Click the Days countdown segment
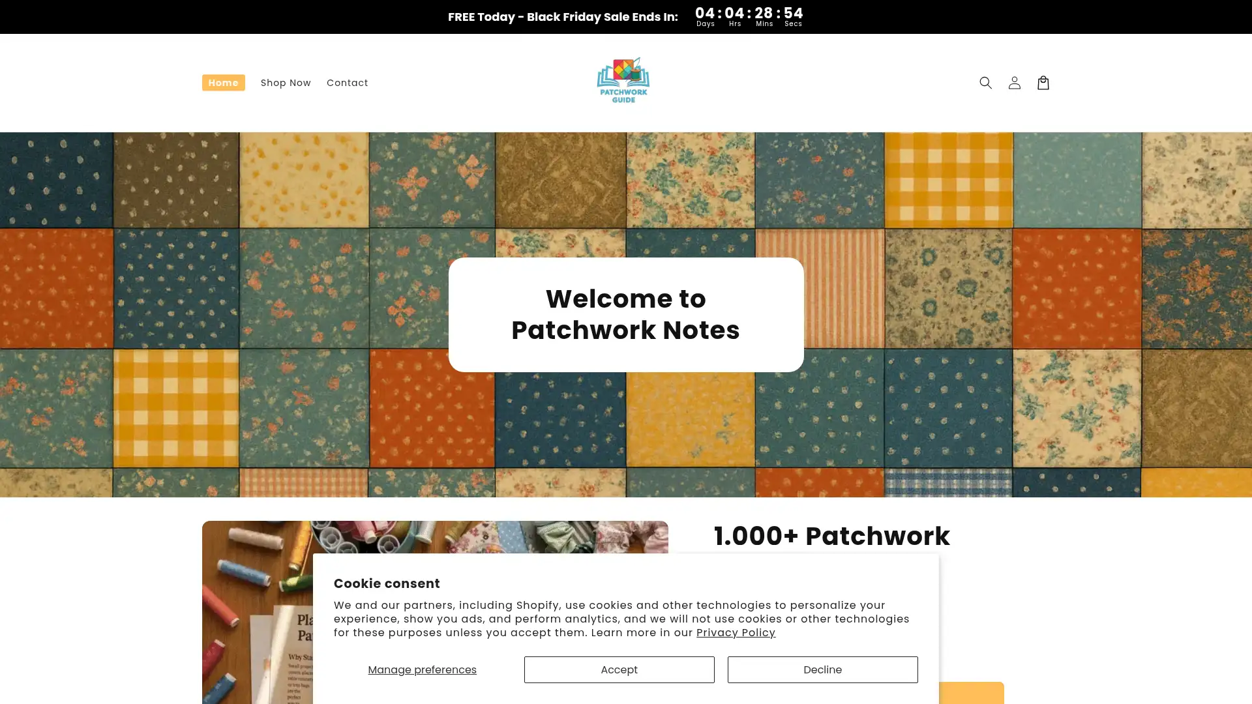This screenshot has height=704, width=1252. pos(705,16)
